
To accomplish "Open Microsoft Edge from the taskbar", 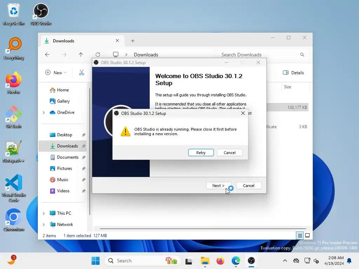I will click(236, 261).
